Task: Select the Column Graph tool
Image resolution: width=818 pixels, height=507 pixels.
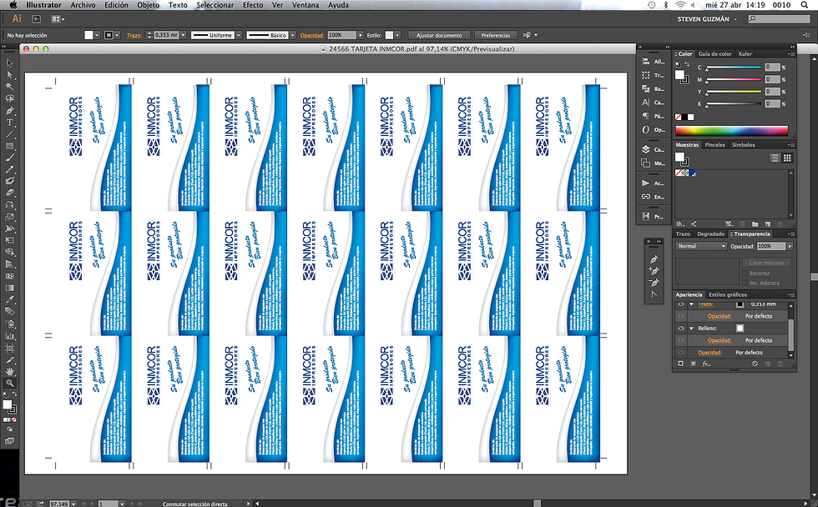Action: pyautogui.click(x=9, y=336)
